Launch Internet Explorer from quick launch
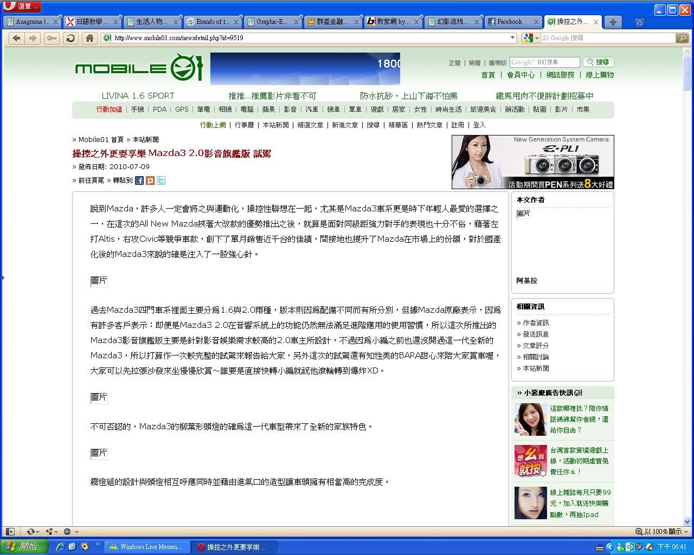The height and width of the screenshot is (555, 694). pos(60,547)
